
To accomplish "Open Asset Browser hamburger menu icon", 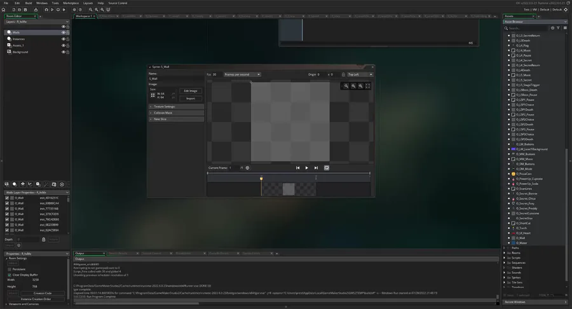I will pyautogui.click(x=565, y=28).
